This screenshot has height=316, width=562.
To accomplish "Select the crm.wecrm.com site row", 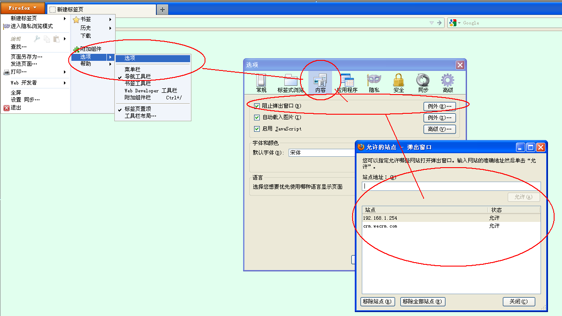I will tap(380, 226).
